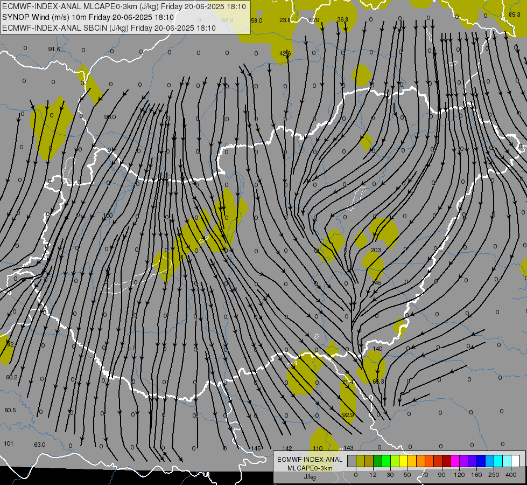Click the white swatch in the legend
The image size is (527, 485).
[515, 461]
